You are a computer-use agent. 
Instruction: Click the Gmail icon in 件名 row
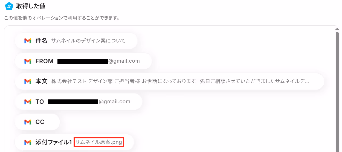coord(28,41)
